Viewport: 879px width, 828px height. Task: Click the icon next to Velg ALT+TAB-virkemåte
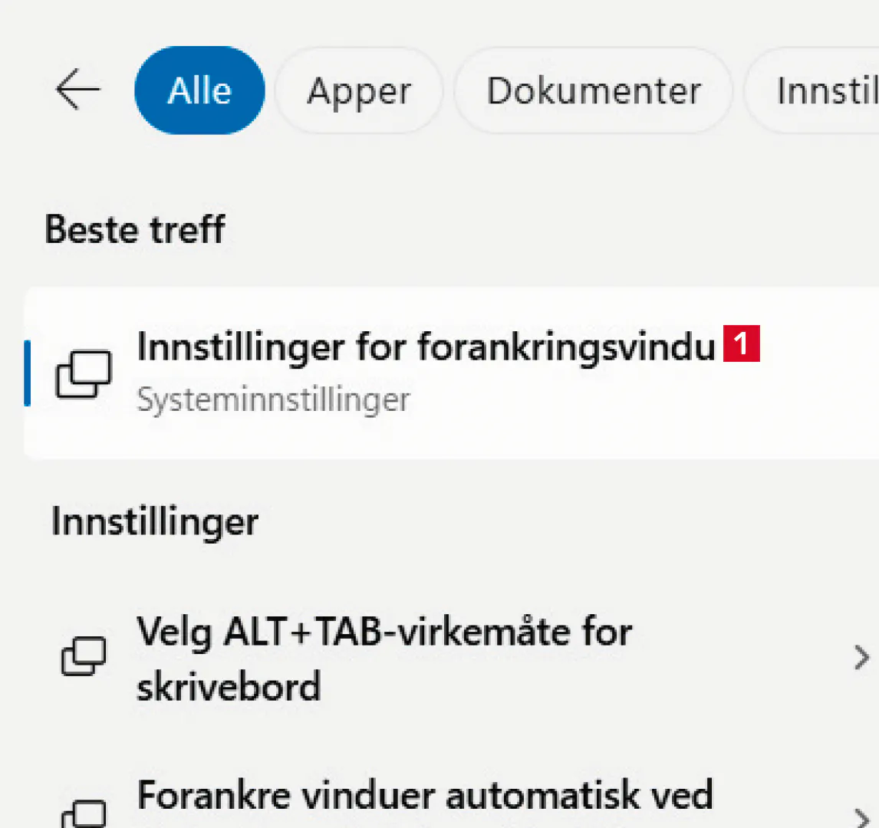(84, 657)
